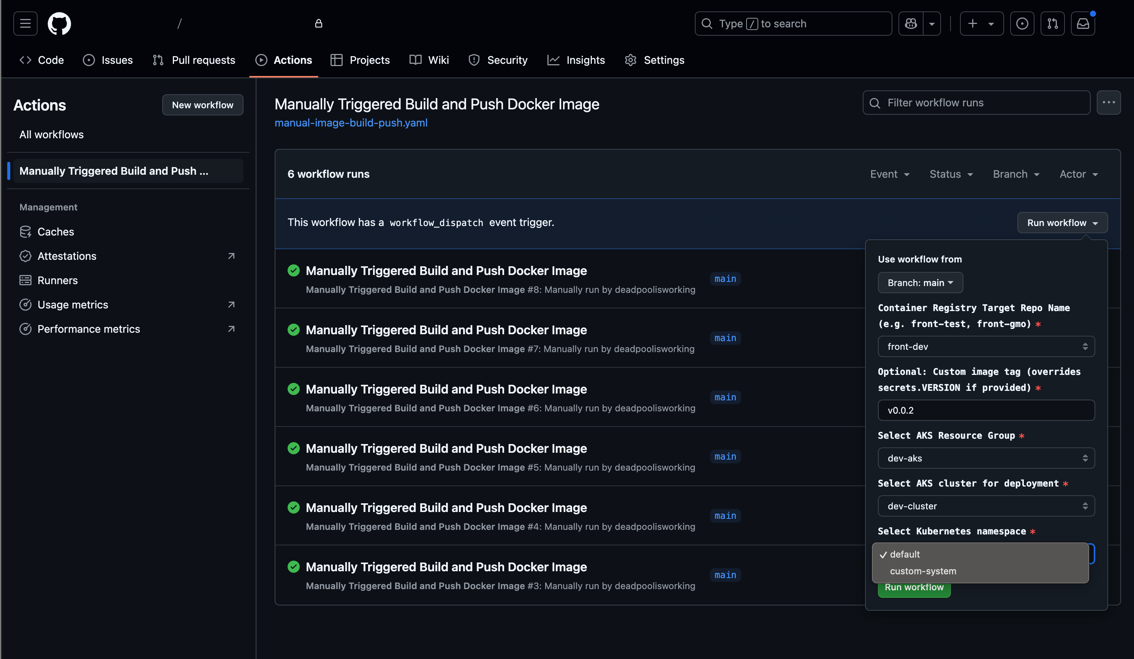Click the main branch label on run #7
The image size is (1134, 659).
725,338
